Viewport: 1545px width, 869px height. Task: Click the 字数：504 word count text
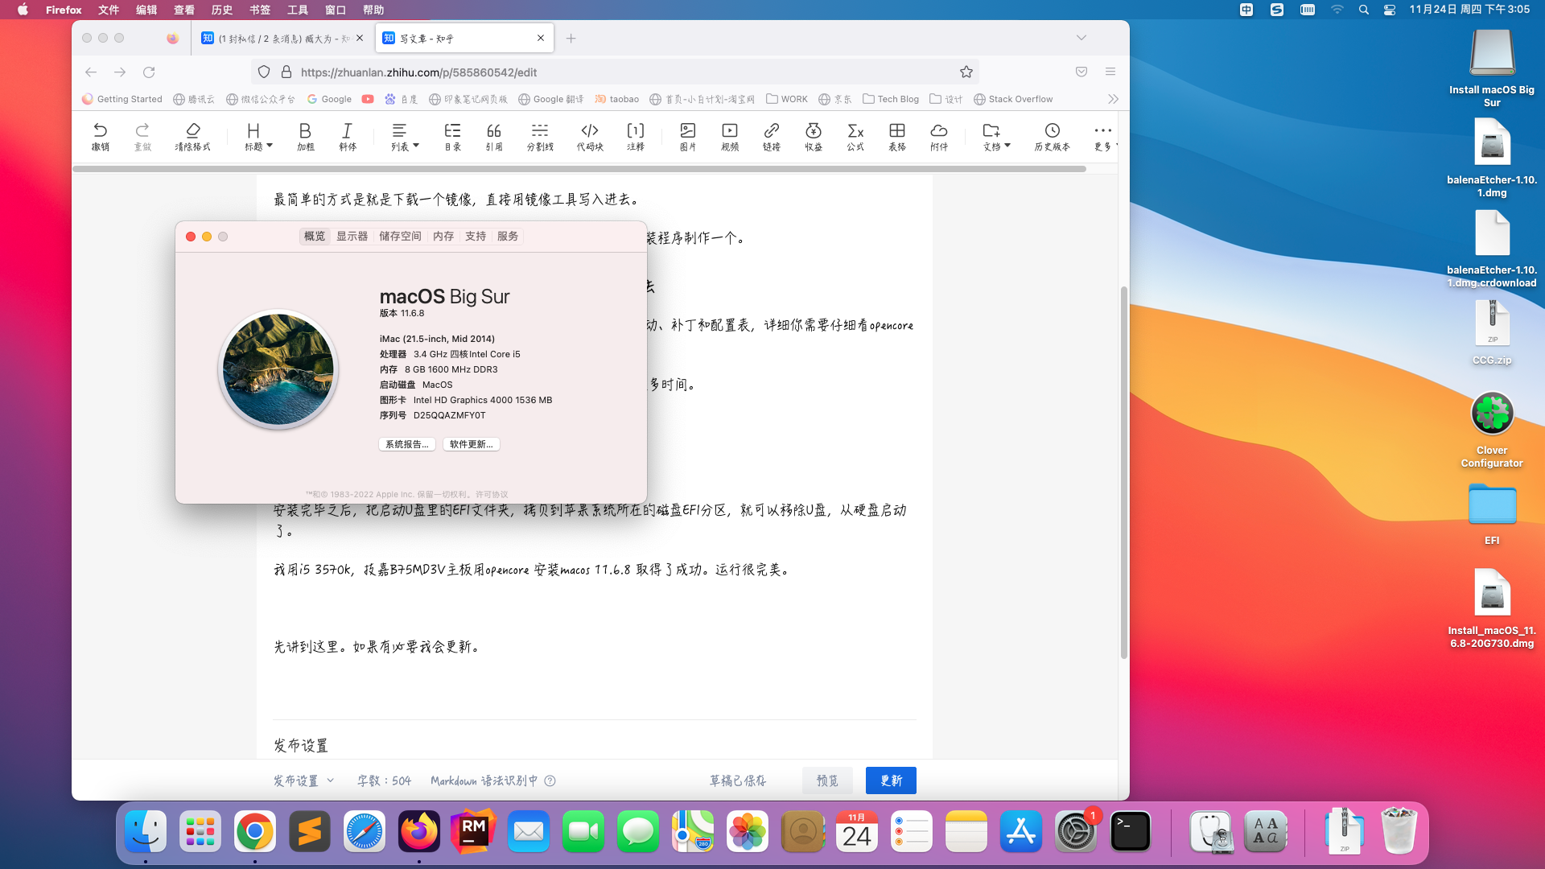coord(384,780)
